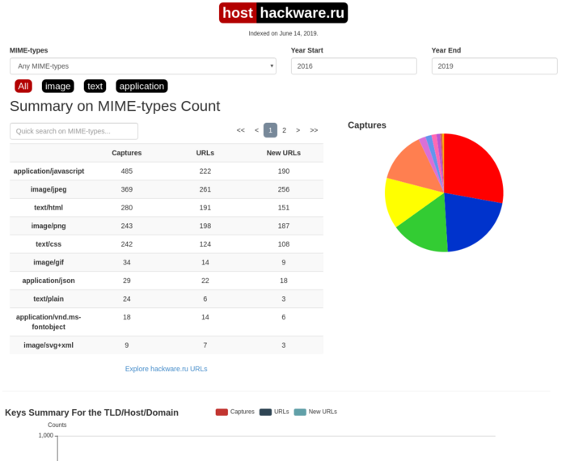
Task: Go to first page with << button
Action: (241, 130)
